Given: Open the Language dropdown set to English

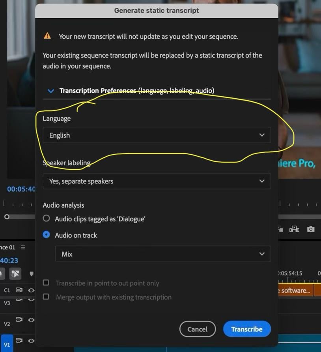Looking at the screenshot, I should pyautogui.click(x=157, y=135).
